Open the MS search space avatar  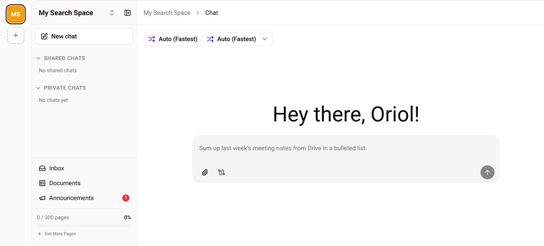pyautogui.click(x=15, y=14)
